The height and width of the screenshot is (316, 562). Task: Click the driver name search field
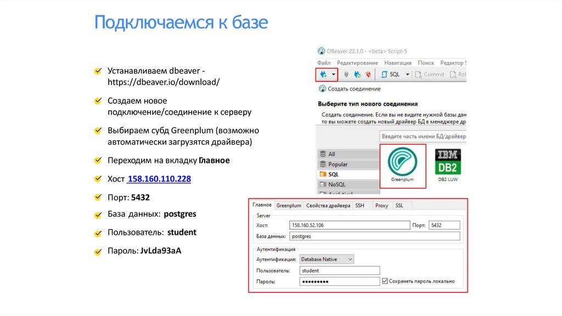click(423, 136)
